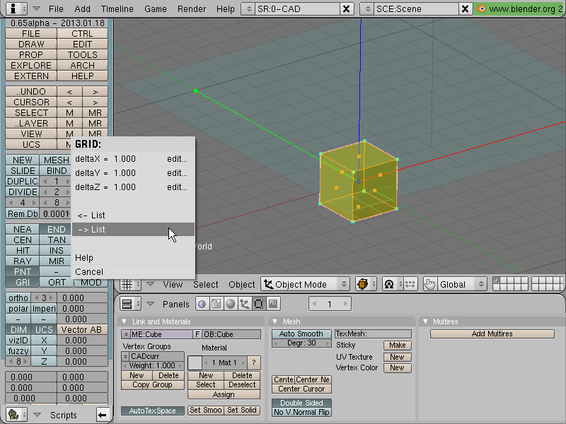Collapse the Mesh panel triangle
Image resolution: width=566 pixels, height=424 pixels.
[x=275, y=322]
